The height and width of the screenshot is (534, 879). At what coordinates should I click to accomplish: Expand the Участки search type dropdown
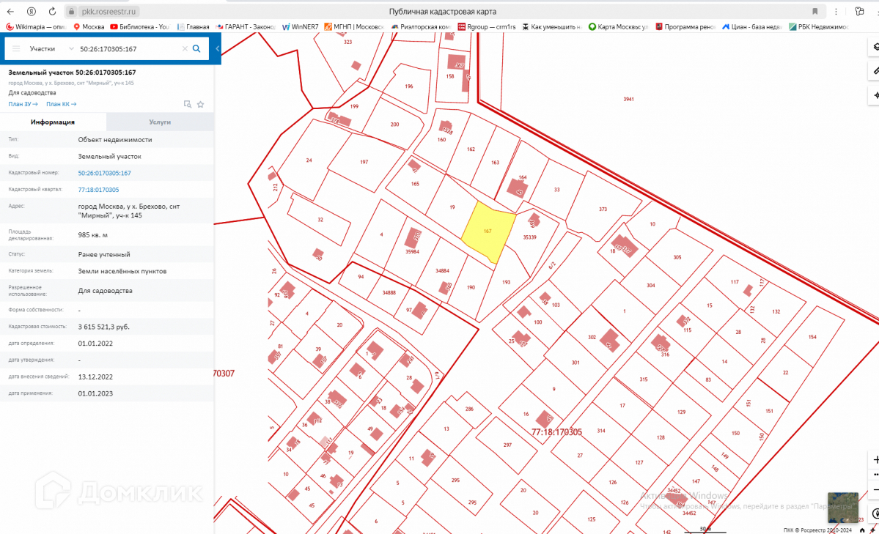[x=70, y=48]
